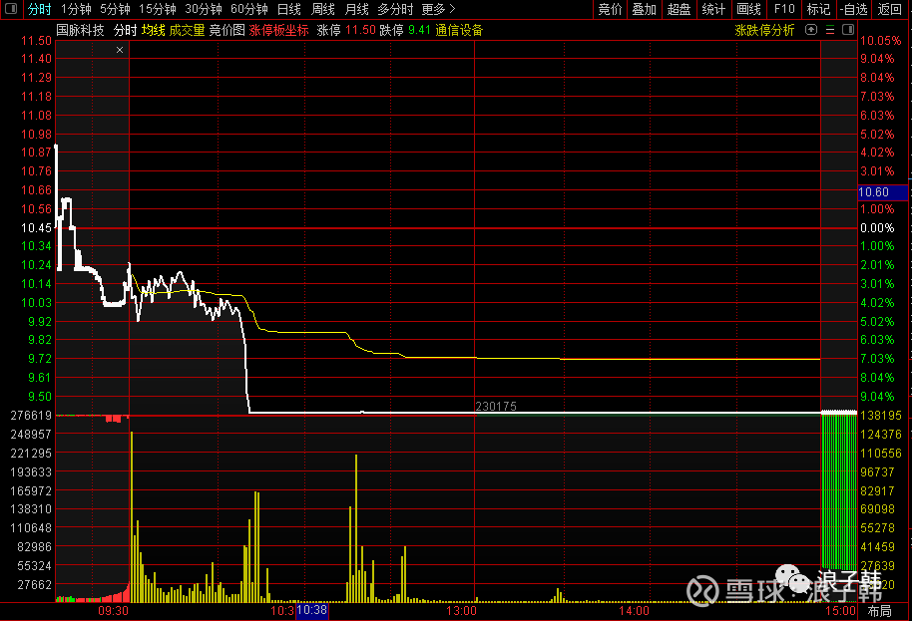Open the three-line menu icon beside 涨跌停分析
The width and height of the screenshot is (912, 621).
[830, 30]
